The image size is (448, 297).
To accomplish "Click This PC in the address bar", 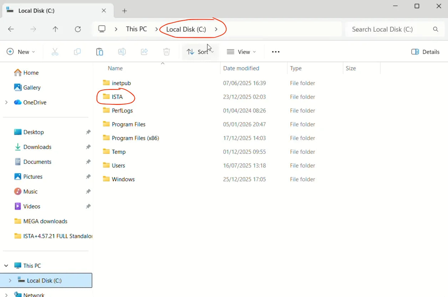I will point(136,29).
